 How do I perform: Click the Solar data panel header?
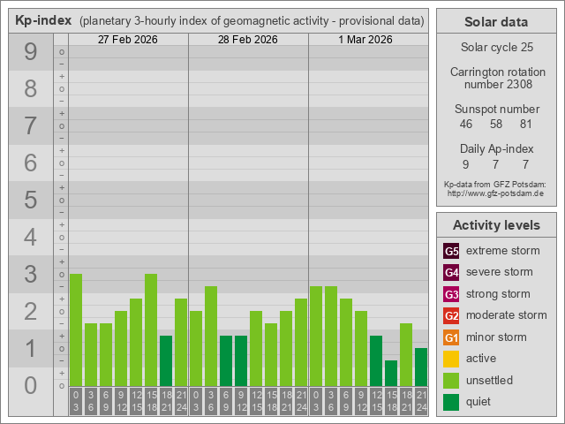[495, 22]
